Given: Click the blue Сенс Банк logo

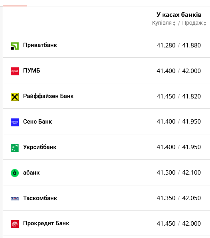Looking at the screenshot, I should [15, 122].
